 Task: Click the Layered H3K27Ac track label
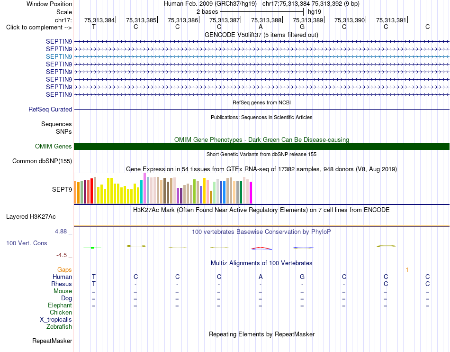(31, 217)
